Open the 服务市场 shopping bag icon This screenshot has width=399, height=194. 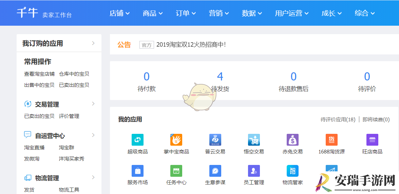pyautogui.click(x=137, y=171)
